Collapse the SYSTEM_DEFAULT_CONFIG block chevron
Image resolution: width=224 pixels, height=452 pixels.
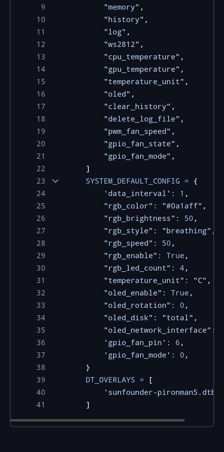point(55,181)
